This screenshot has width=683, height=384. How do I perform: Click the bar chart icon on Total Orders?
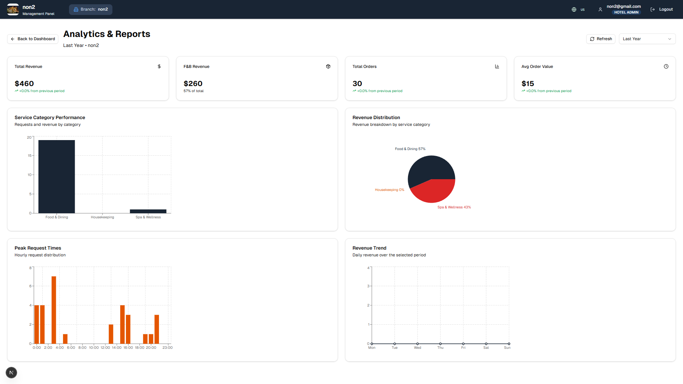497,66
